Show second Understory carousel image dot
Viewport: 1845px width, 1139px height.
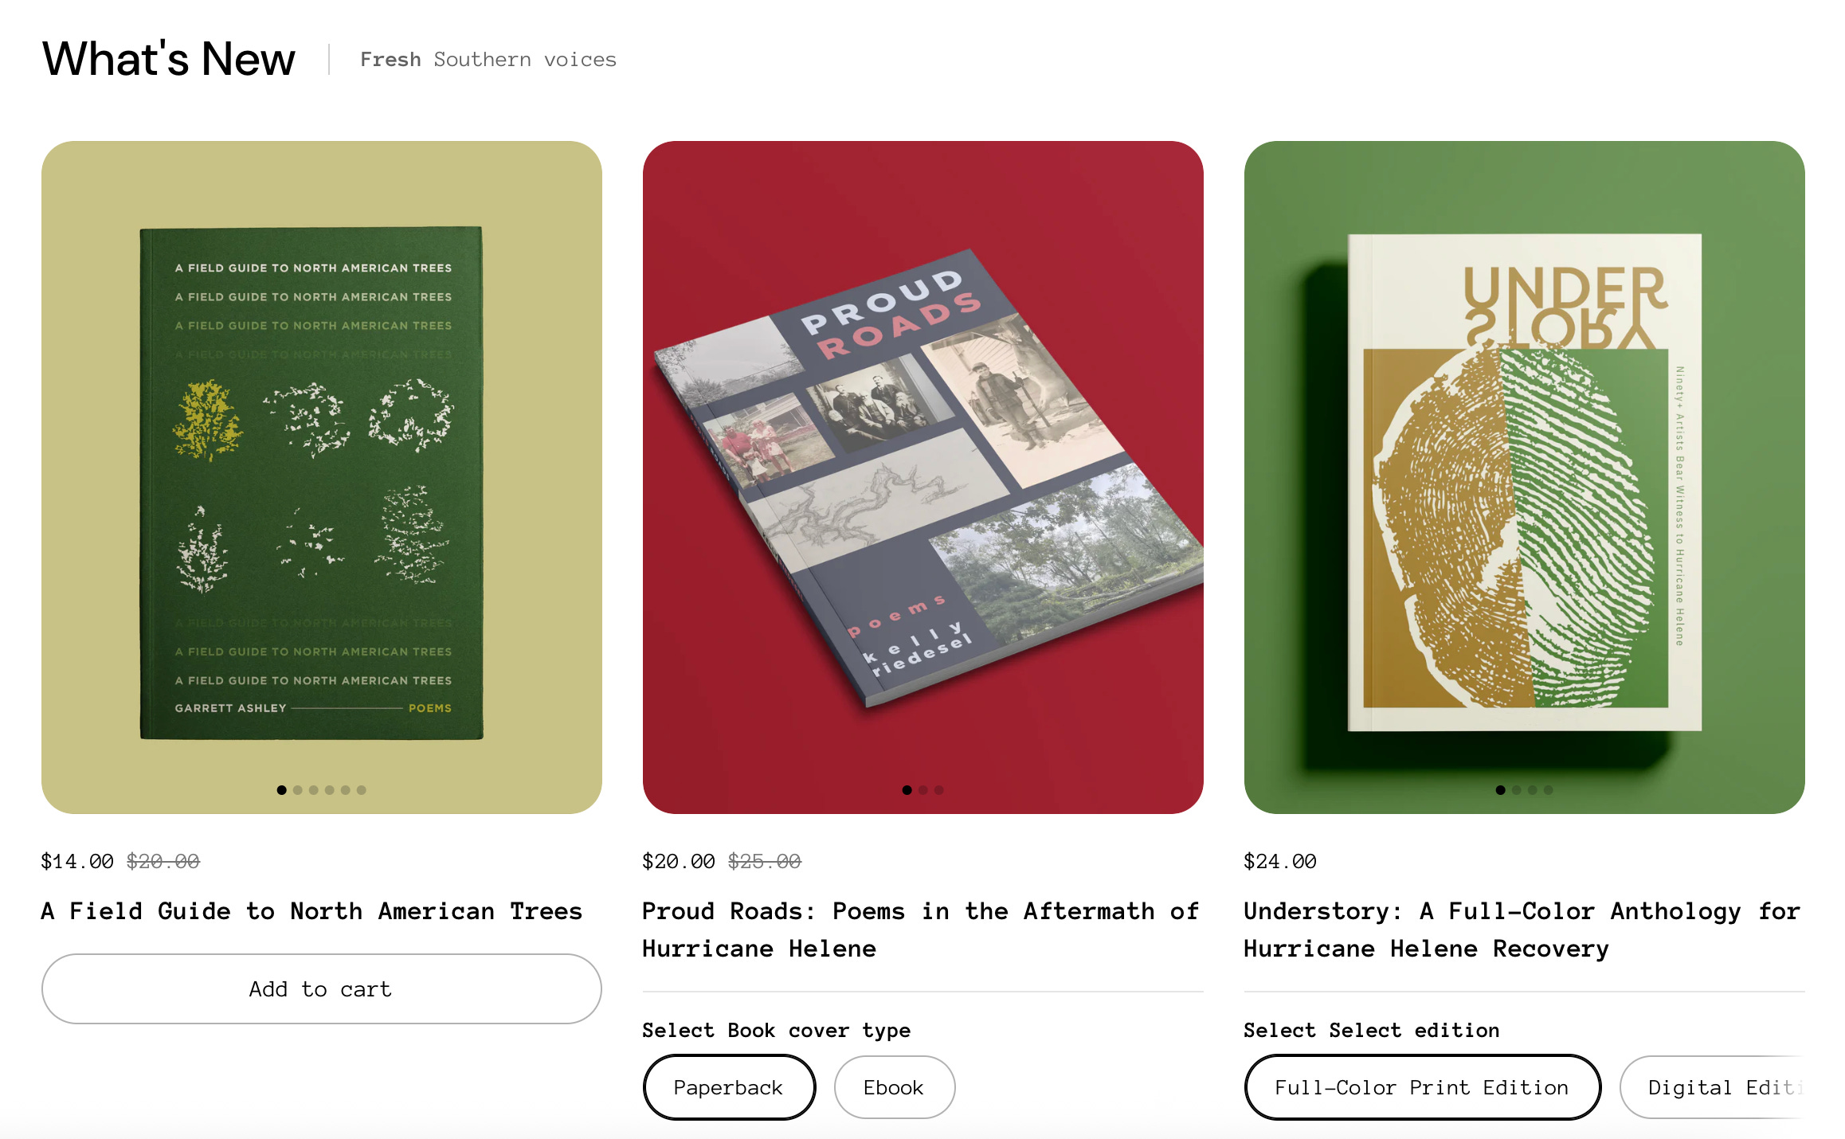(1516, 790)
